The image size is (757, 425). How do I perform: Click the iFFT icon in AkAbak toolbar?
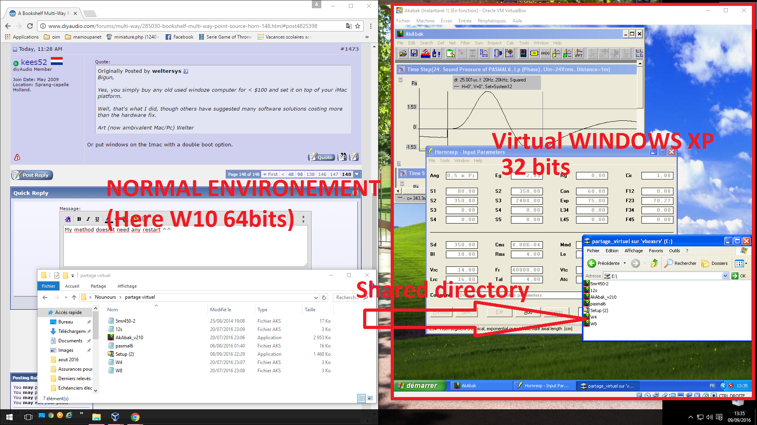click(579, 53)
